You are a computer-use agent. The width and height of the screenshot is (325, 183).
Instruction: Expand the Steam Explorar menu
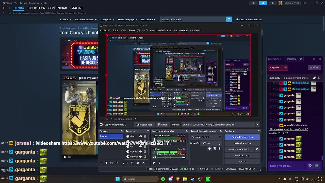tap(66, 20)
